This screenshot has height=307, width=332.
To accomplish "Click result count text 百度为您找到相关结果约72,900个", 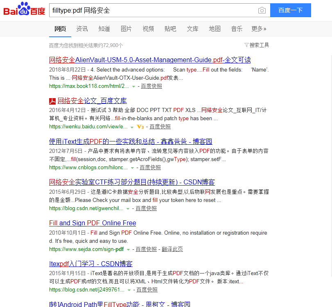I will pyautogui.click(x=86, y=45).
